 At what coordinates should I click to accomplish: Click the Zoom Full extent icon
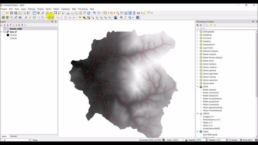(x=56, y=13)
